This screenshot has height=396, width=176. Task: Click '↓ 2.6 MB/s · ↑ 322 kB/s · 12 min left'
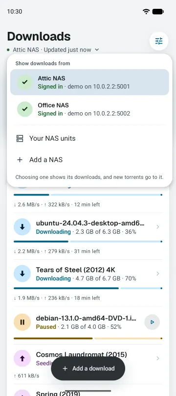[x=57, y=204]
